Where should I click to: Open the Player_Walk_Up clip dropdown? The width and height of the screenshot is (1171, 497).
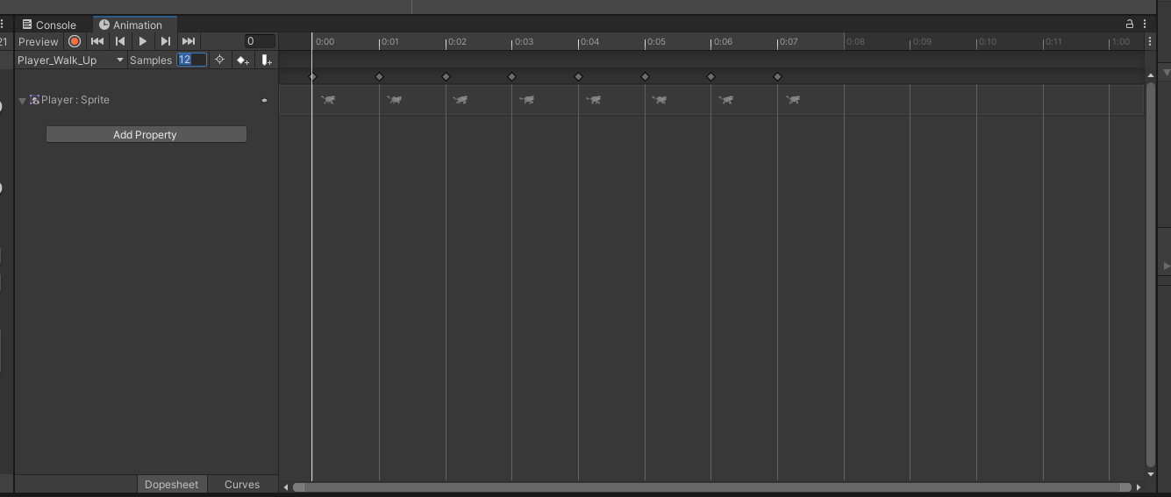coord(70,60)
